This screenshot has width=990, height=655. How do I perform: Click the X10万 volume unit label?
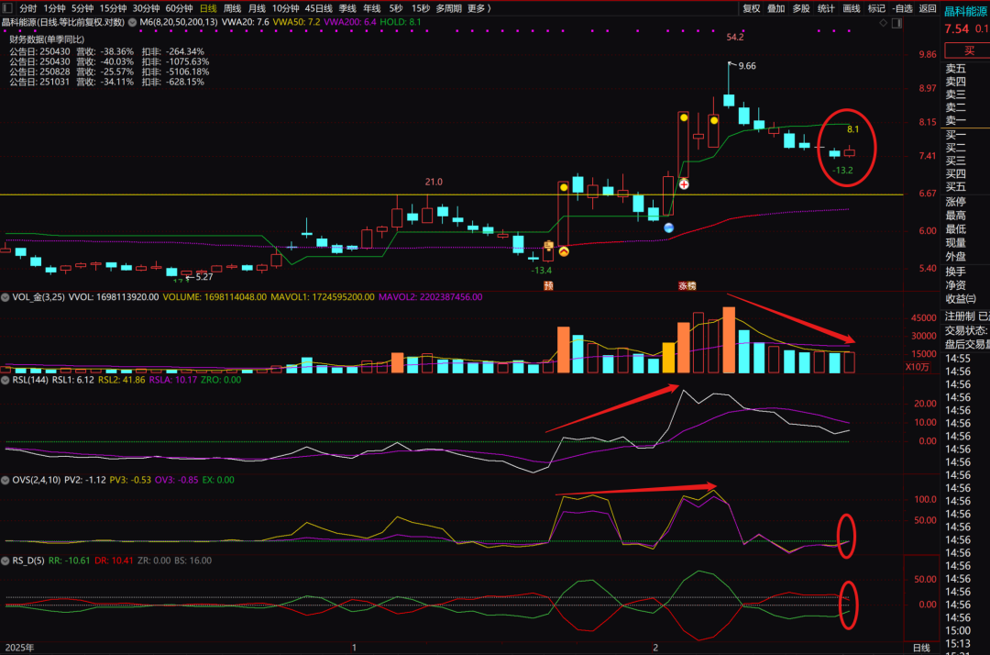(x=918, y=367)
